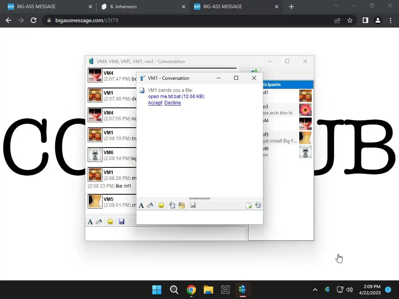This screenshot has width=399, height=299.
Task: Click the boxed B app icon in taskbar
Action: click(226, 290)
